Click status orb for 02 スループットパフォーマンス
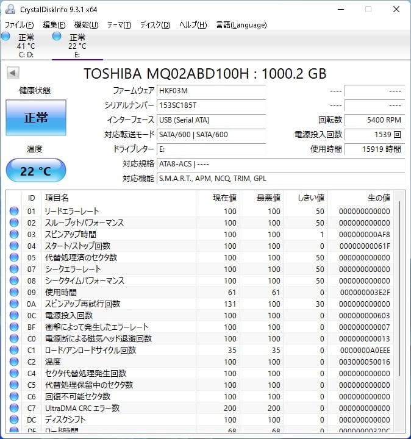Screen dimensions: 411x439 click(x=14, y=223)
